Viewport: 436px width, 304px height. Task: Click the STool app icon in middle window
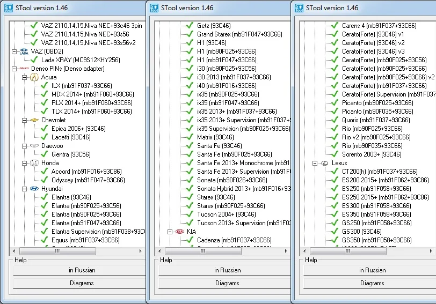point(154,8)
